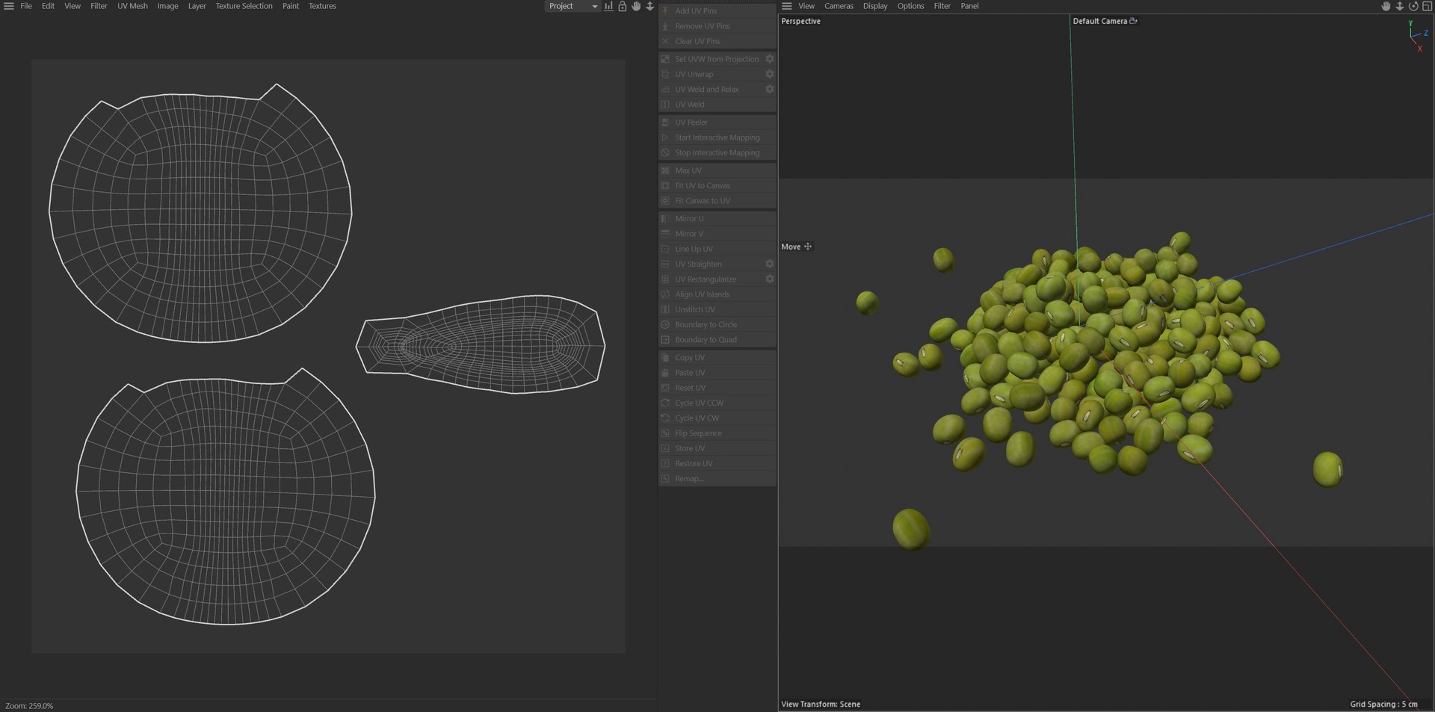Toggle the UV editor lock icon
1435x712 pixels.
622,6
